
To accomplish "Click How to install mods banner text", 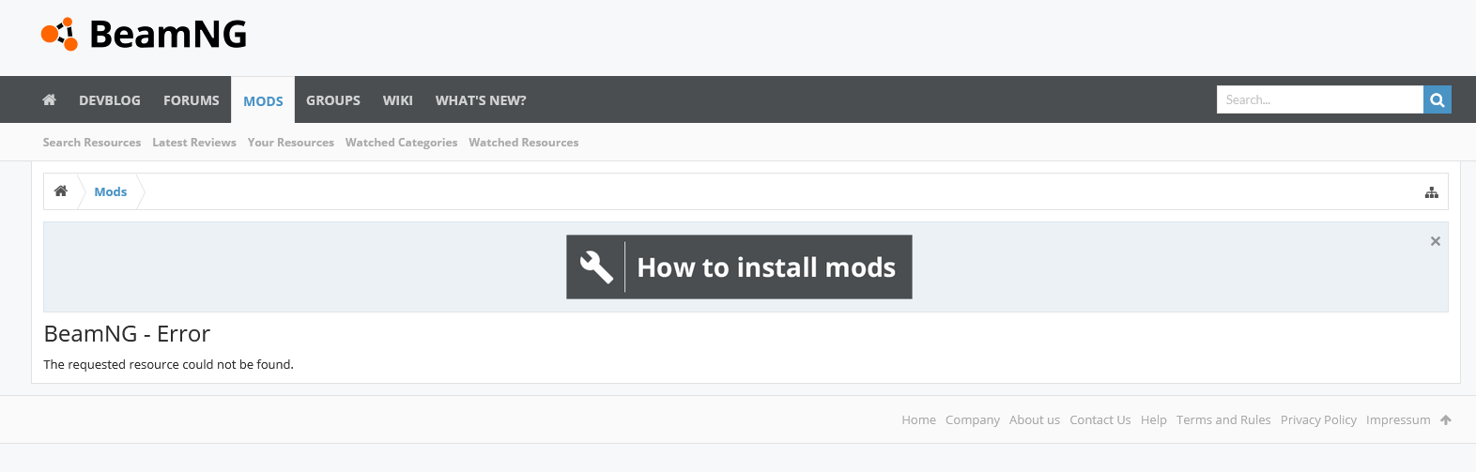I will (x=766, y=267).
